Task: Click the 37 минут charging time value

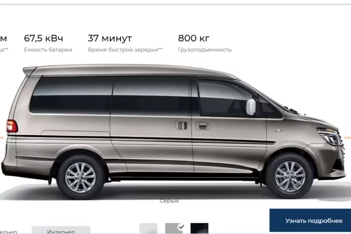Action: pyautogui.click(x=110, y=38)
